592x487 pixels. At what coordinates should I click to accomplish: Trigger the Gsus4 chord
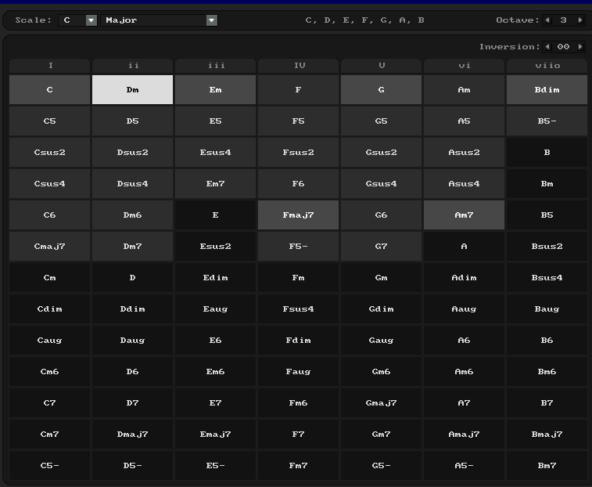(x=381, y=184)
